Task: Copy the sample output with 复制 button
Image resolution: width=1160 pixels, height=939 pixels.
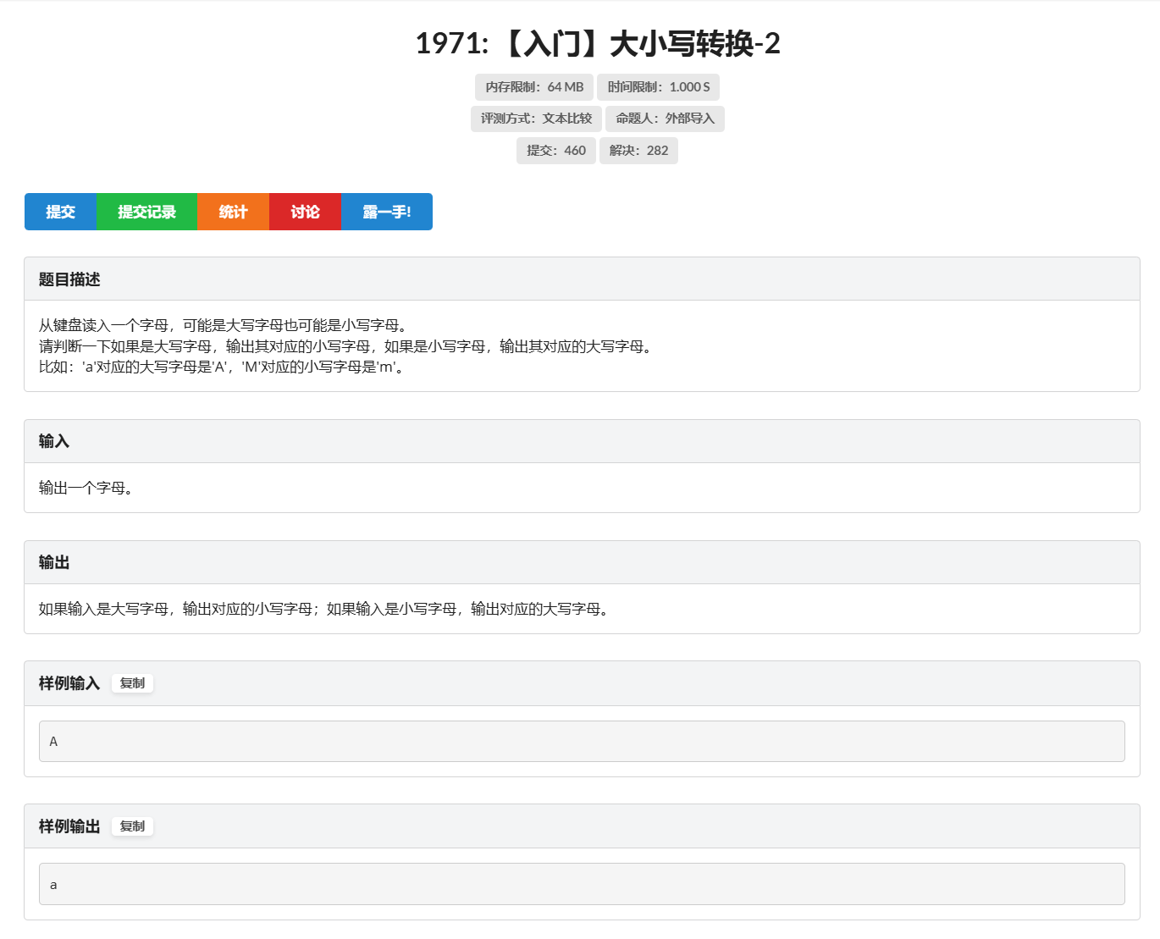Action: coord(132,826)
